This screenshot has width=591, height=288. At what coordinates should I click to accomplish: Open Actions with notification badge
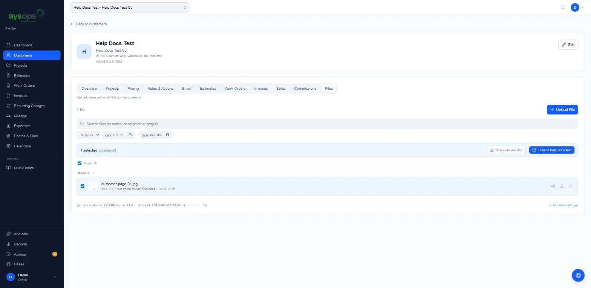click(32, 254)
